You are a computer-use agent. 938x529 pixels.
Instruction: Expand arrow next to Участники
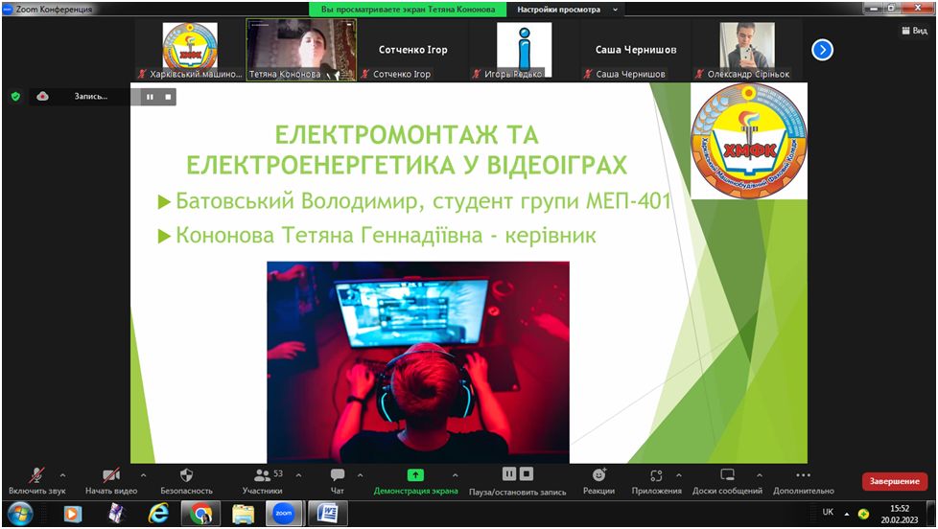click(298, 475)
